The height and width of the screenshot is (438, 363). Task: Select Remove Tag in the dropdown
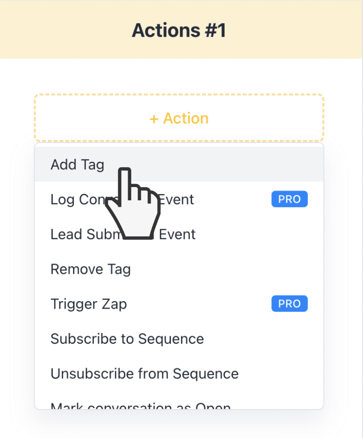[x=179, y=269]
